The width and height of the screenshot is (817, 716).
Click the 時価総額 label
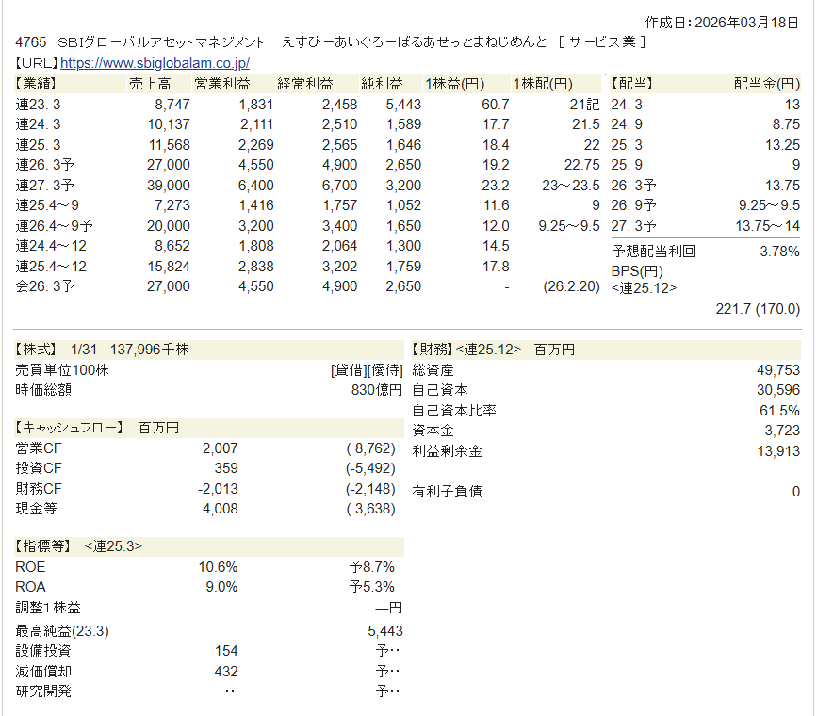pyautogui.click(x=43, y=390)
